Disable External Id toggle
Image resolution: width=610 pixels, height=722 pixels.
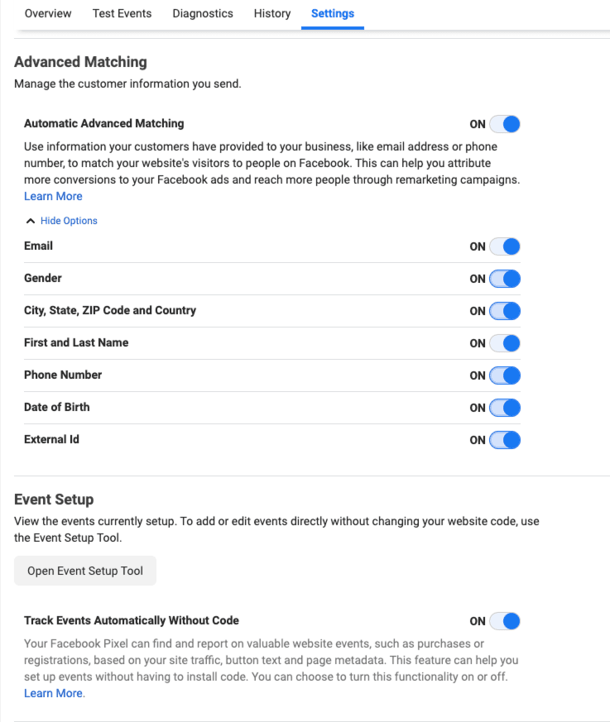505,440
